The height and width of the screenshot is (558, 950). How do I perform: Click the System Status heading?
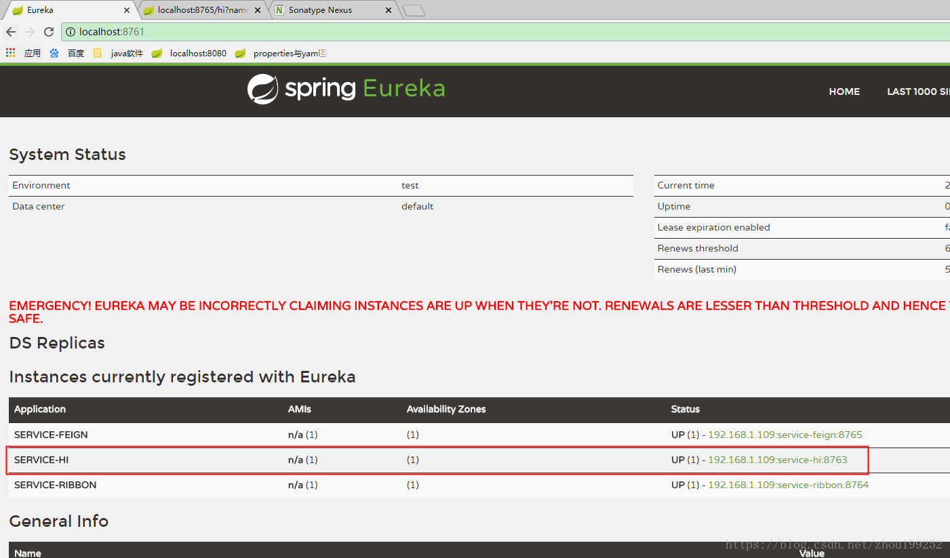68,155
